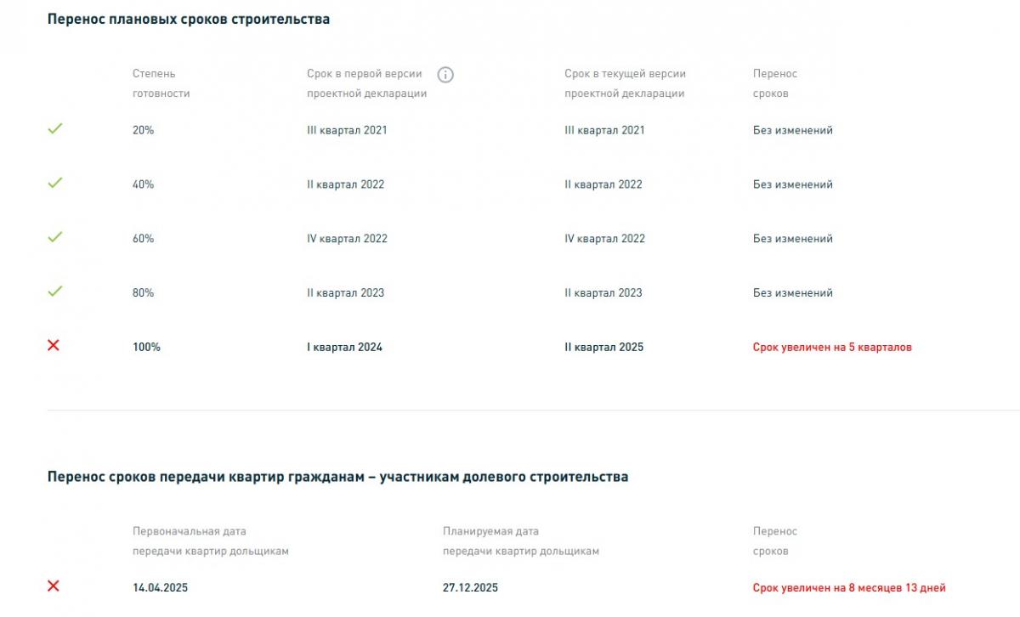Click the red cross in the 100% row
This screenshot has height=617, width=1020.
(x=54, y=346)
